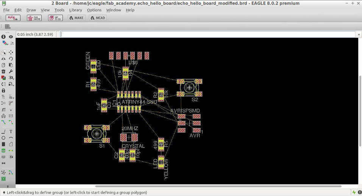
Task: Click the S2 pushbutton component
Action: click(x=190, y=88)
